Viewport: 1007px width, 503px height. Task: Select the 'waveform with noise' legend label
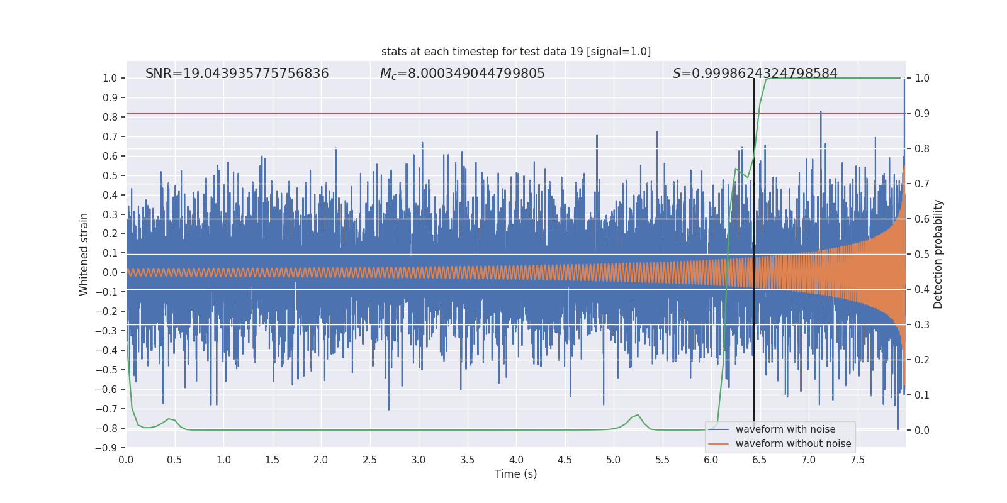coord(785,429)
